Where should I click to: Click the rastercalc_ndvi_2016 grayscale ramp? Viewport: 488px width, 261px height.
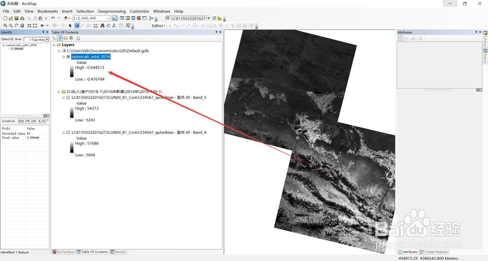point(72,71)
